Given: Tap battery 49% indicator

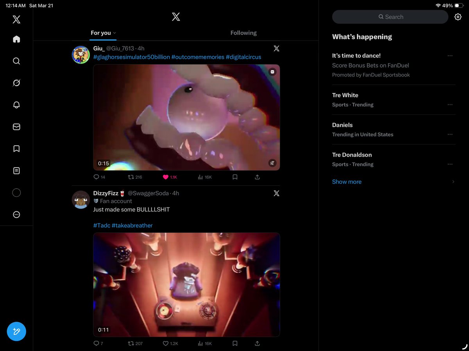Looking at the screenshot, I should 453,6.
